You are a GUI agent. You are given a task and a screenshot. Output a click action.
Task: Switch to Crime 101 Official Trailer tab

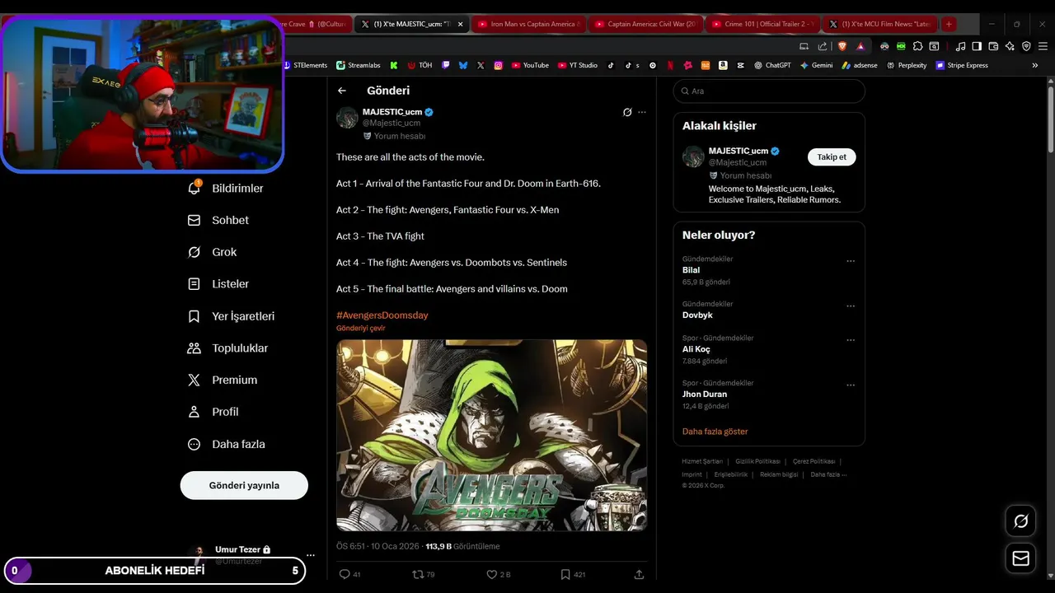coord(762,24)
